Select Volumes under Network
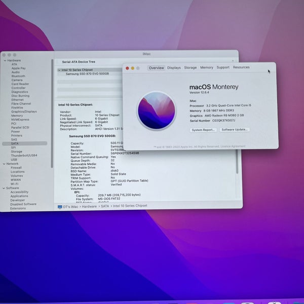This screenshot has height=304, width=304. (x=17, y=176)
